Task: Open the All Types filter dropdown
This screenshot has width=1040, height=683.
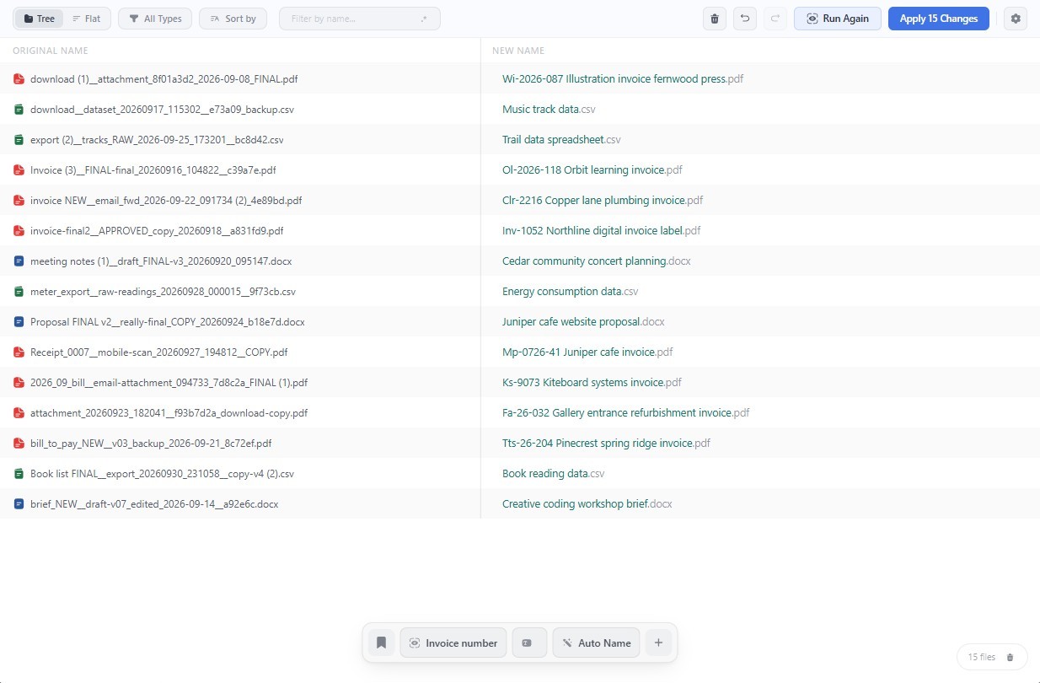Action: coord(155,19)
